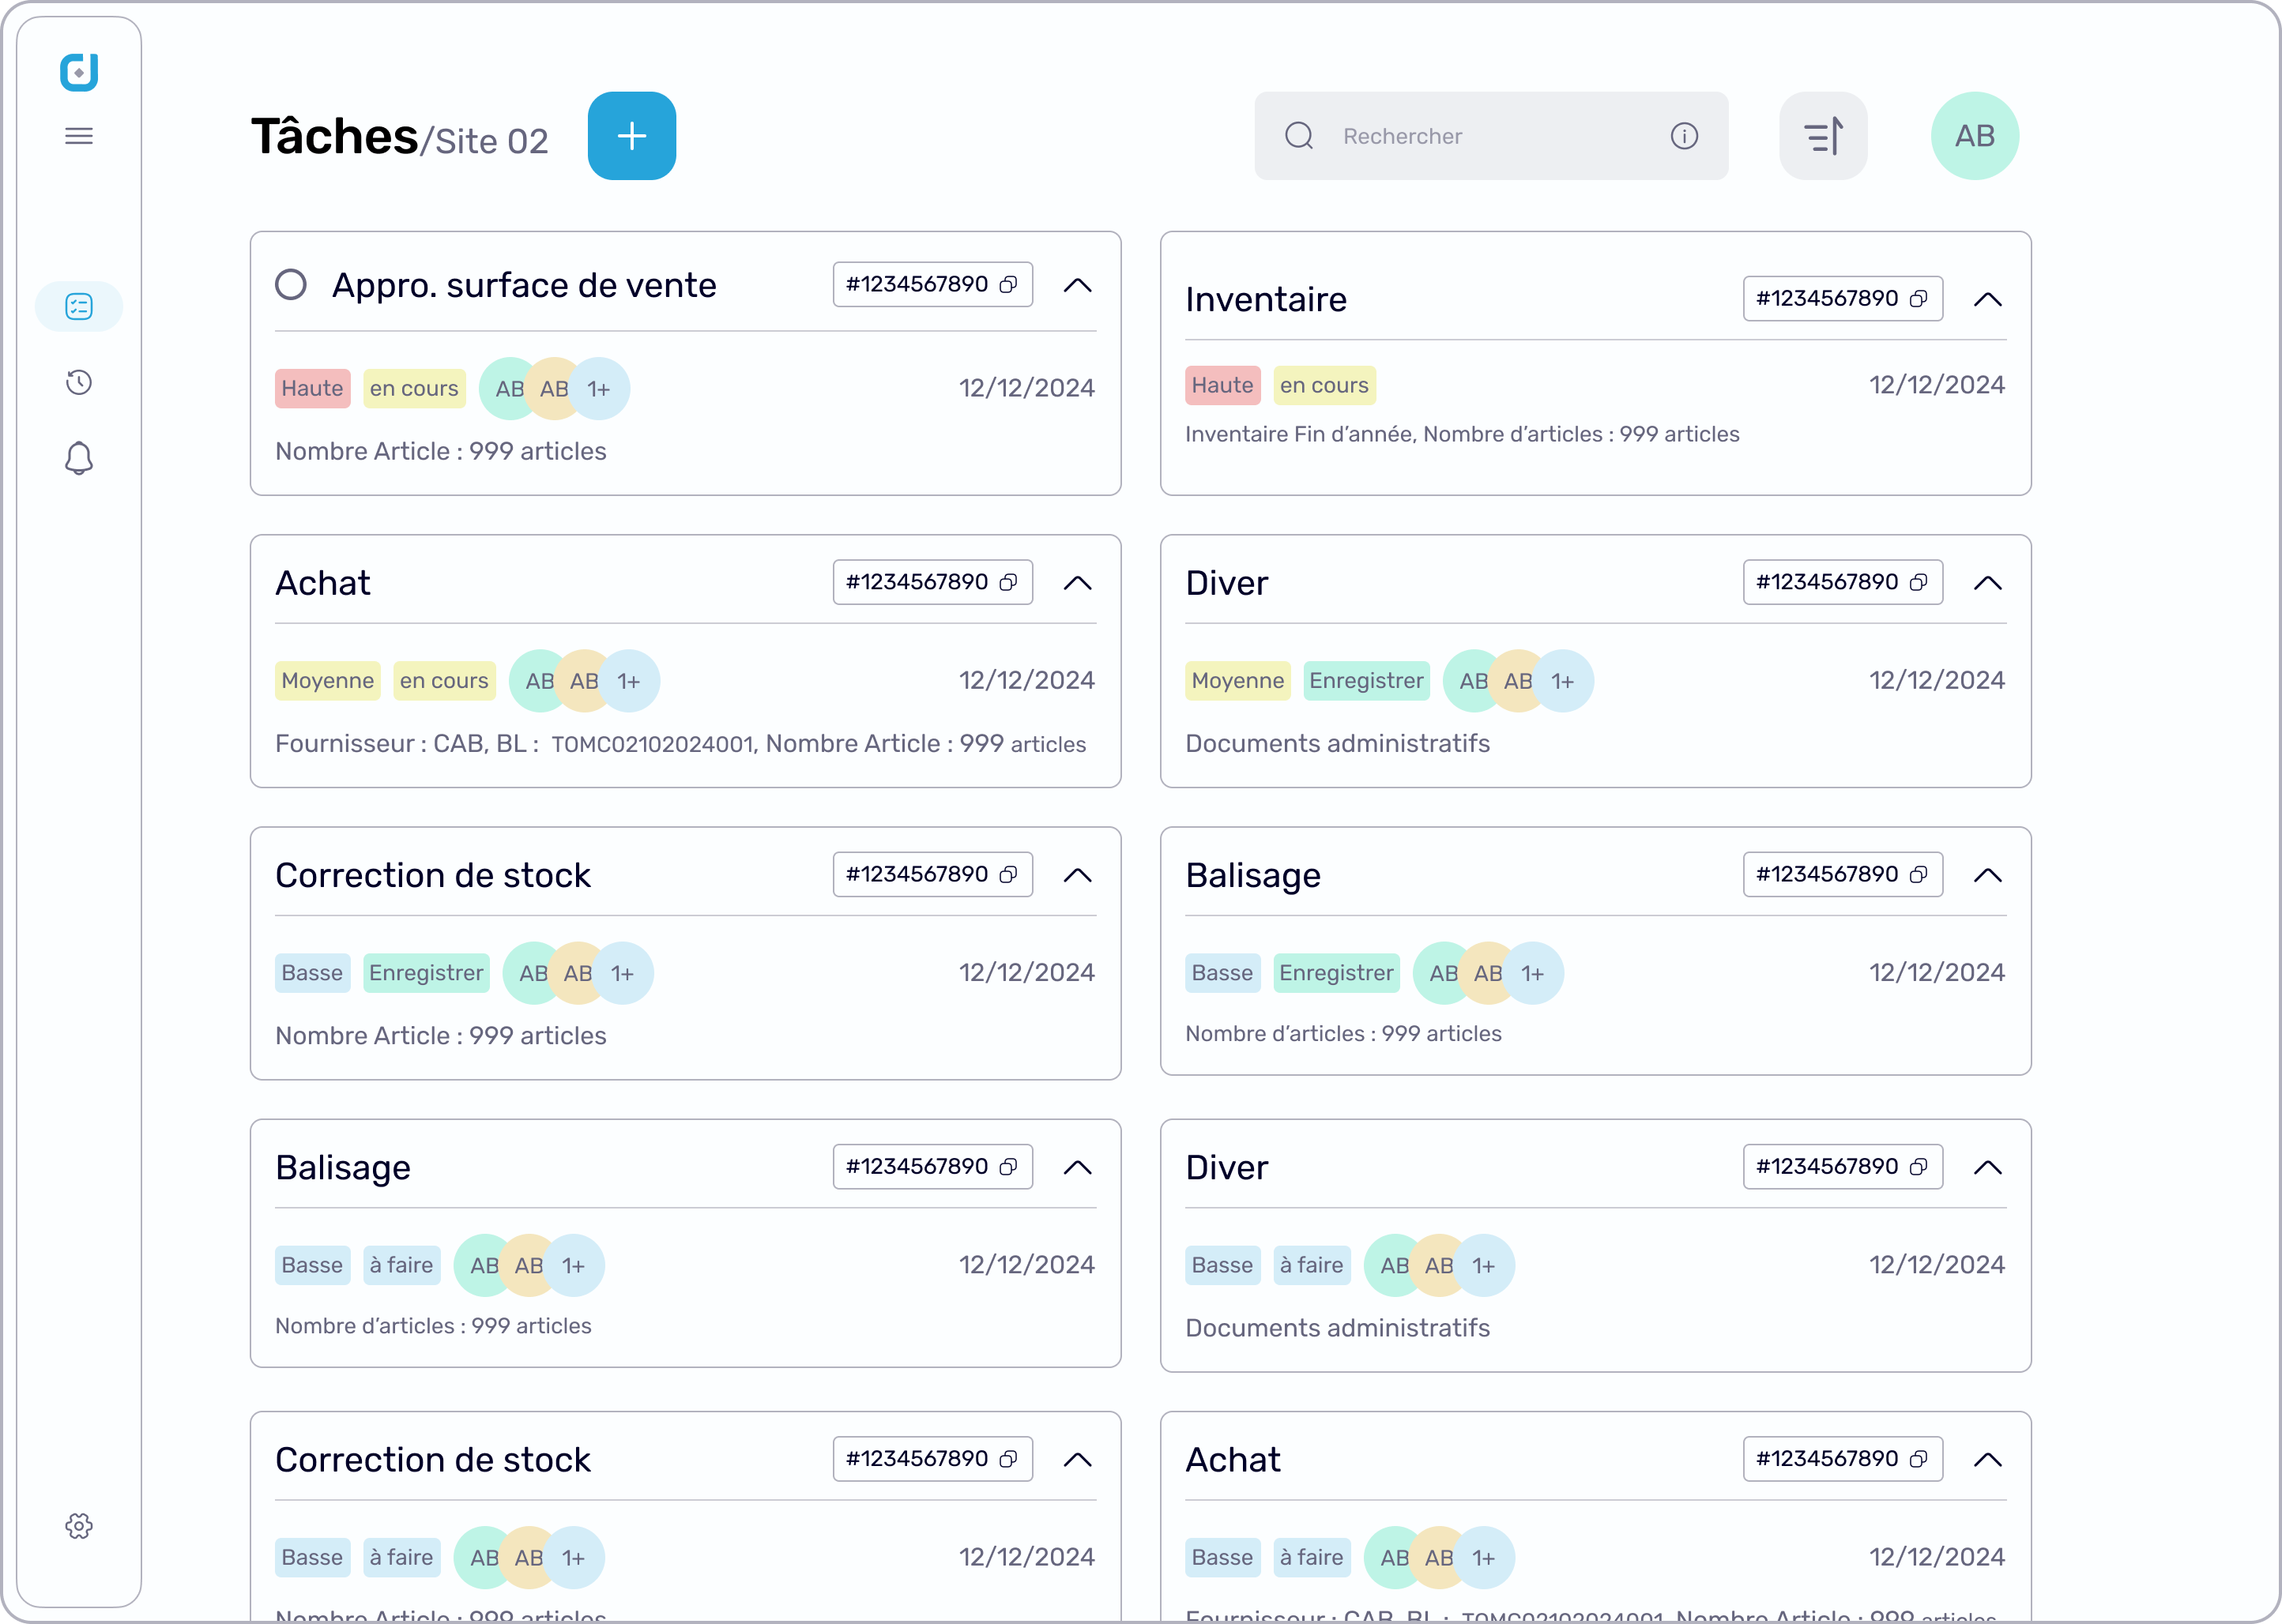
Task: Collapse the Achat card marked Moyenne
Action: tap(1078, 583)
